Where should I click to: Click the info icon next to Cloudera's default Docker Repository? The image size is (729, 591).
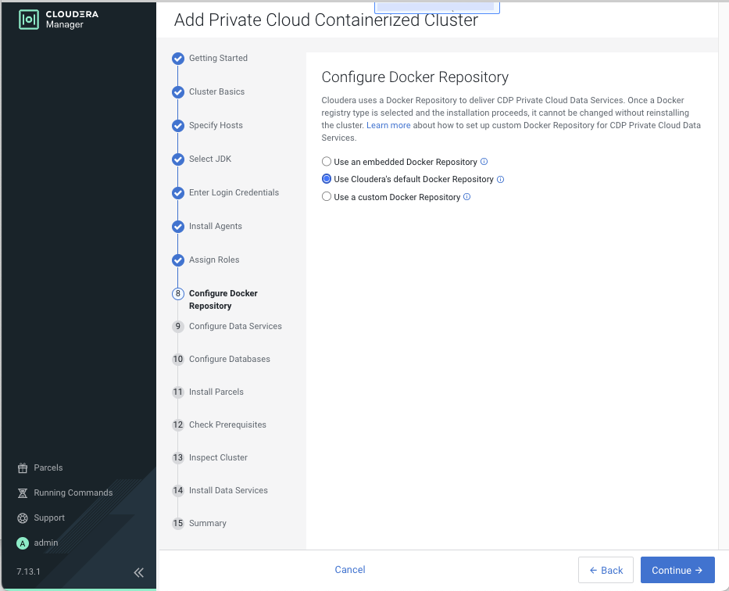pos(500,180)
